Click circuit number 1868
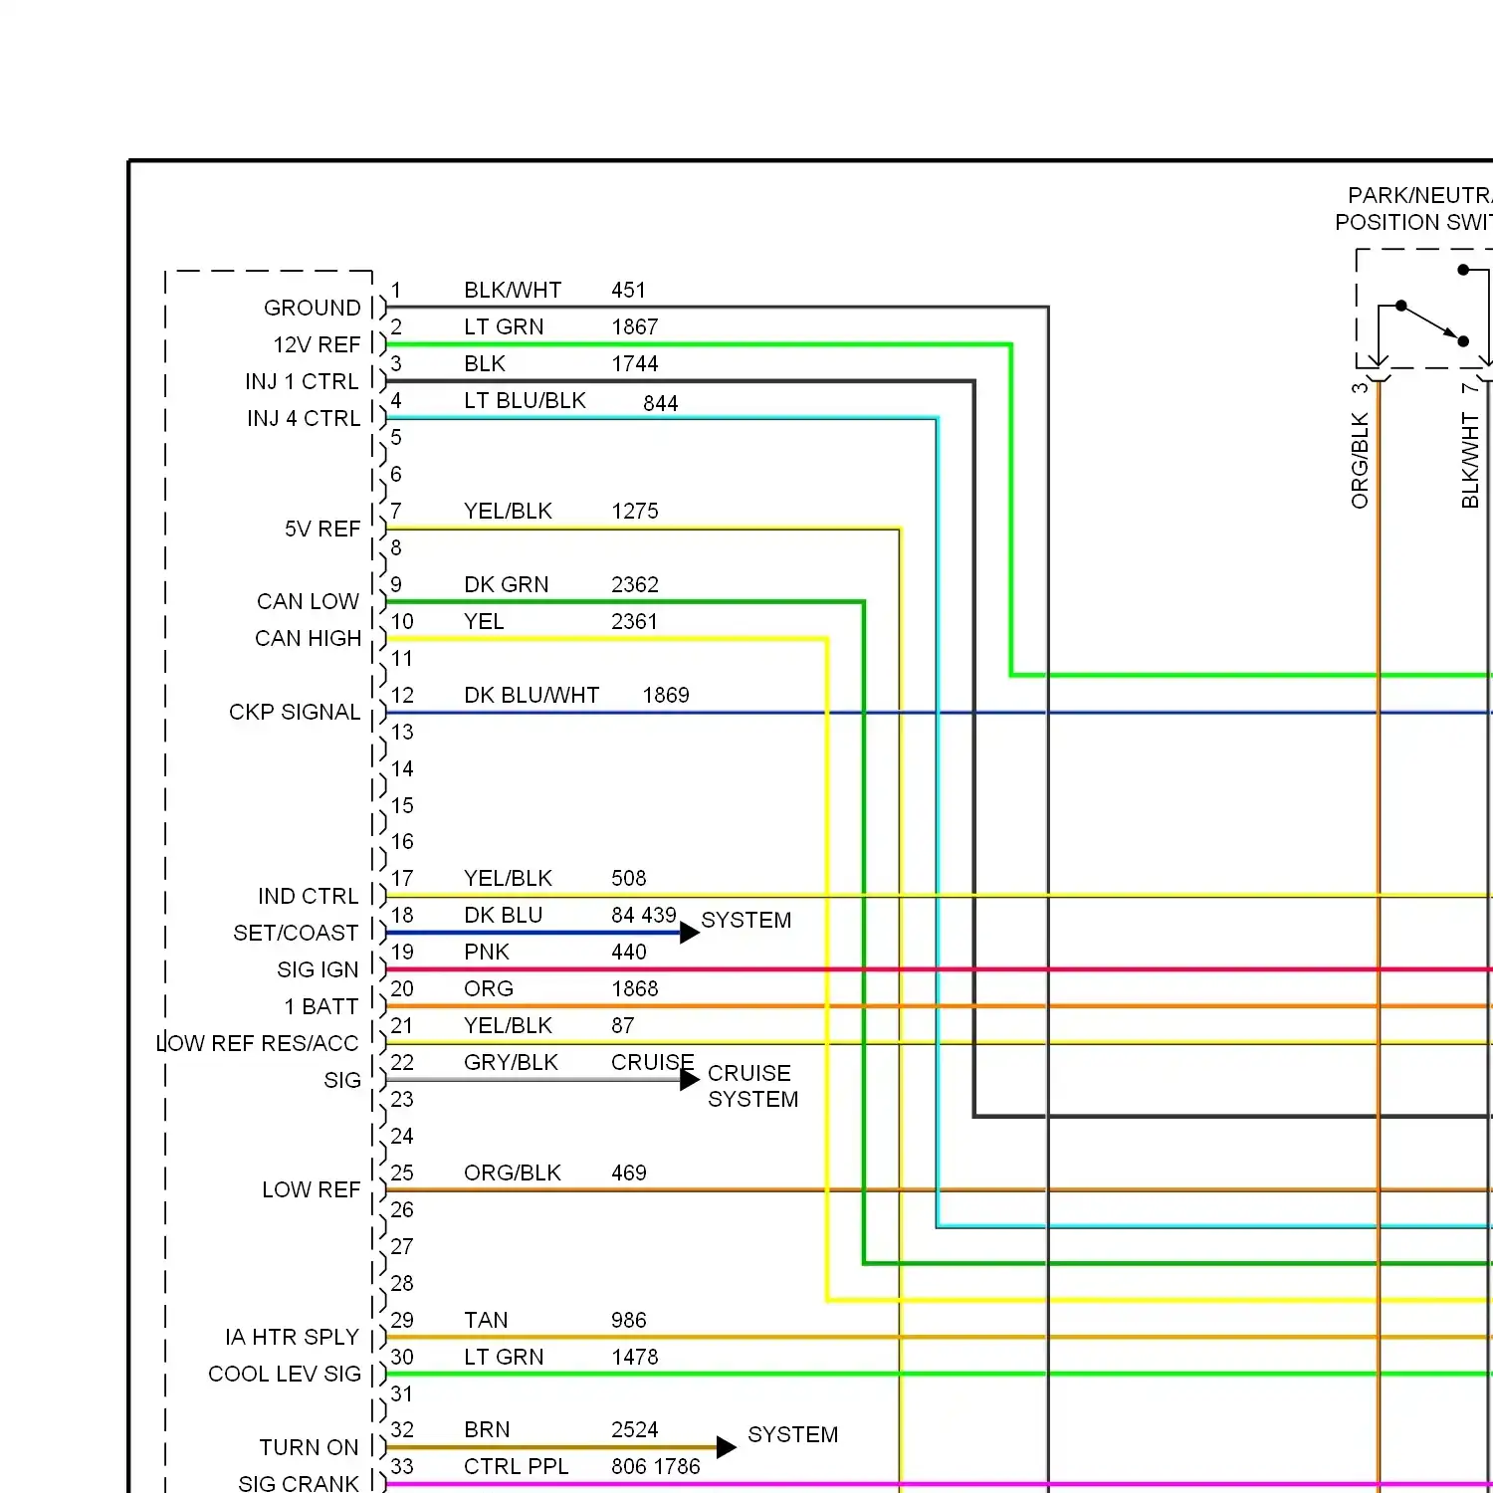This screenshot has height=1493, width=1493. (x=635, y=988)
